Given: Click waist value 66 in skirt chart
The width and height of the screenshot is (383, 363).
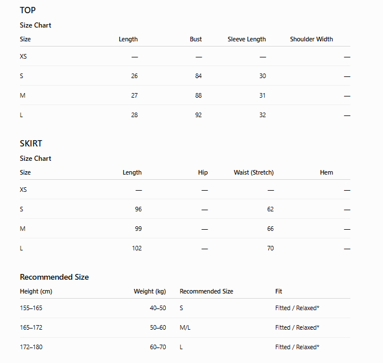Looking at the screenshot, I should [x=270, y=229].
